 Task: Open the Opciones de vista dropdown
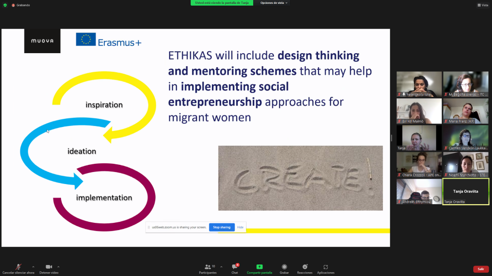tap(274, 3)
